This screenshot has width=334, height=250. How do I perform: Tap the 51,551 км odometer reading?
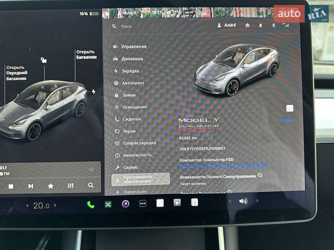click(188, 138)
